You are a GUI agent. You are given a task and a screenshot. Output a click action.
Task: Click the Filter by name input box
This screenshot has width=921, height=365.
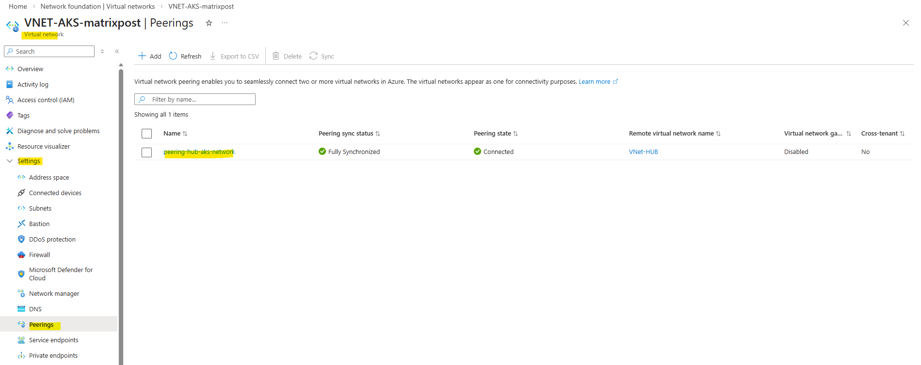pyautogui.click(x=195, y=99)
